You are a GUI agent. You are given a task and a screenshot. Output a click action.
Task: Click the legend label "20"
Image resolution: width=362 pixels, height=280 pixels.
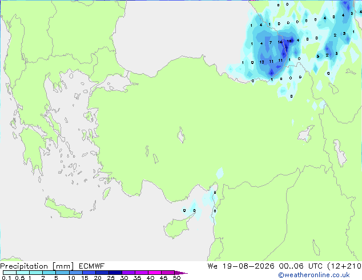pyautogui.click(x=98, y=278)
